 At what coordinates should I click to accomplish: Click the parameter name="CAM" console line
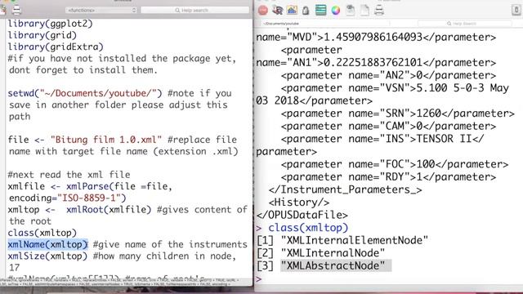388,126
